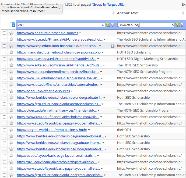The height and width of the screenshot is (178, 186).
Task: Star the ec.edu/aid/other-aid-sources row with www
Action: (11, 33)
